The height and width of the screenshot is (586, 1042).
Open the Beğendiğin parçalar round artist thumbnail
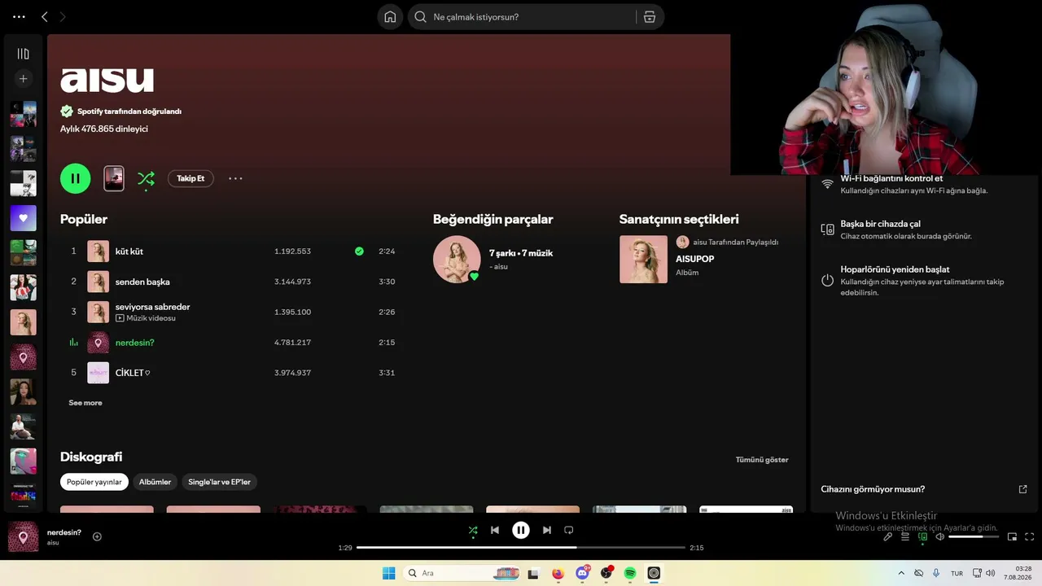pos(457,260)
